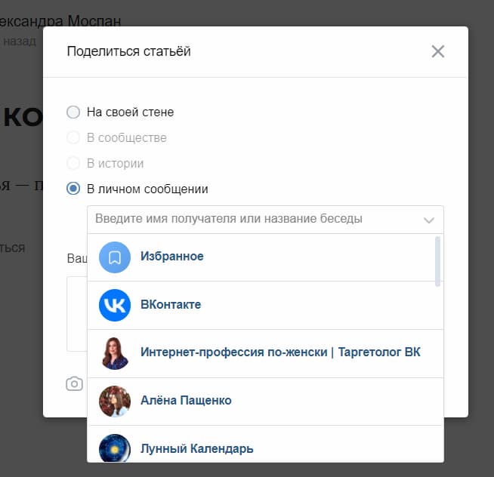494x477 pixels.
Task: Select Интернет-профессия по-женски | Таргетолог ВК entry
Action: 265,353
